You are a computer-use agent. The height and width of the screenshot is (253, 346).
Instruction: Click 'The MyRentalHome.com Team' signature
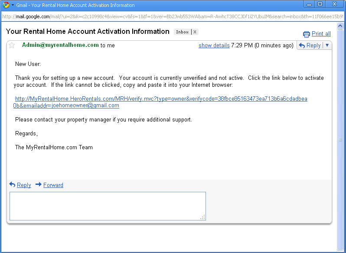54,148
